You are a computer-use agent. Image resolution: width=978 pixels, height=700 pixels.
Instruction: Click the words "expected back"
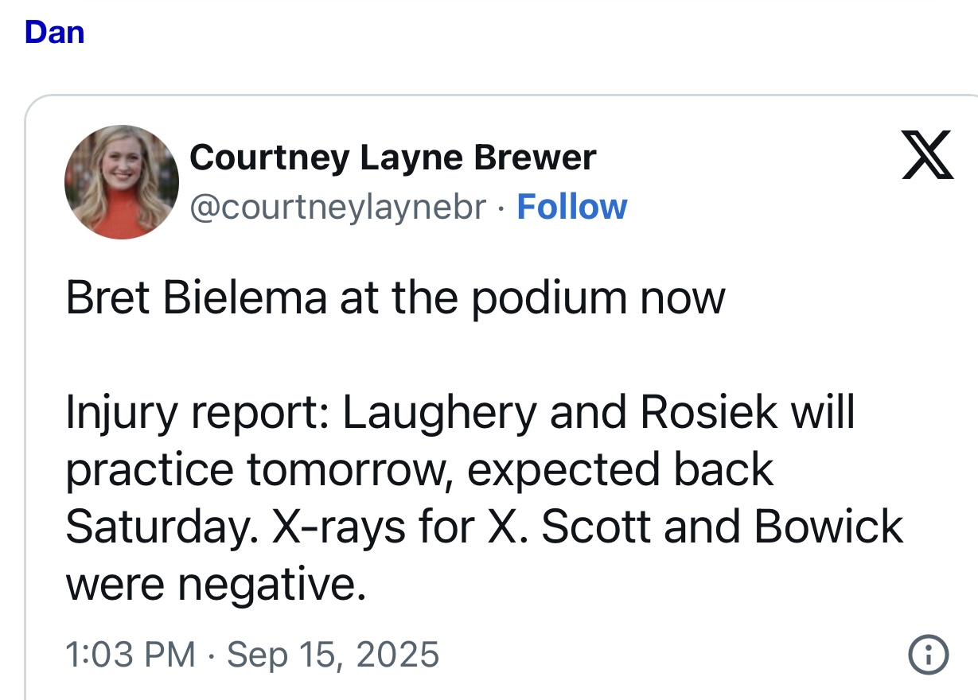tap(620, 470)
